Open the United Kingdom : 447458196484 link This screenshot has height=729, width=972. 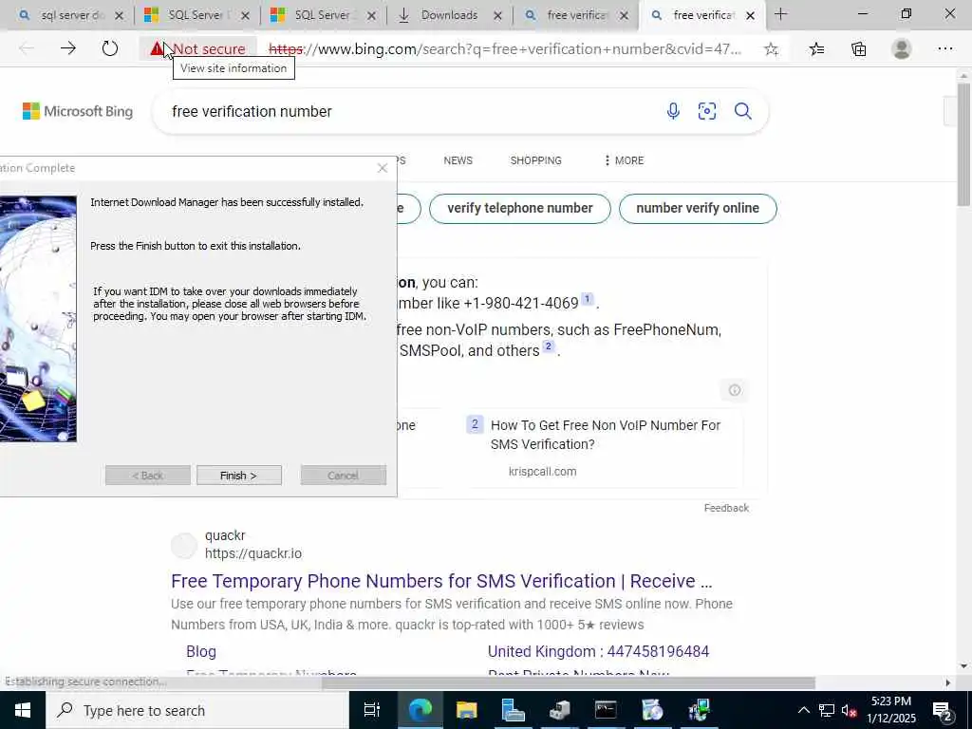pyautogui.click(x=598, y=651)
